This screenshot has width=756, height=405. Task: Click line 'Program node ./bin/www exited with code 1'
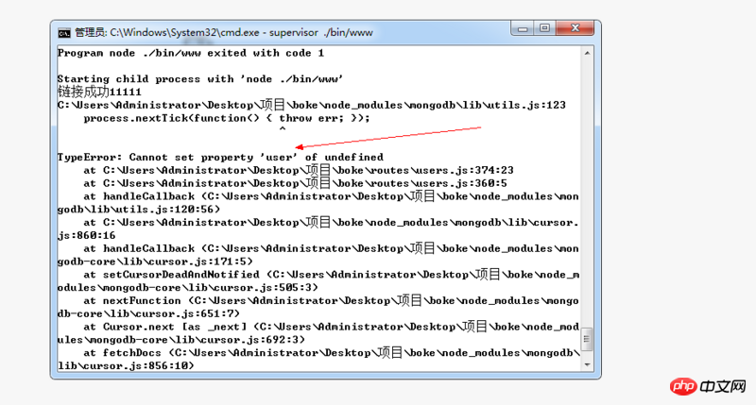191,53
